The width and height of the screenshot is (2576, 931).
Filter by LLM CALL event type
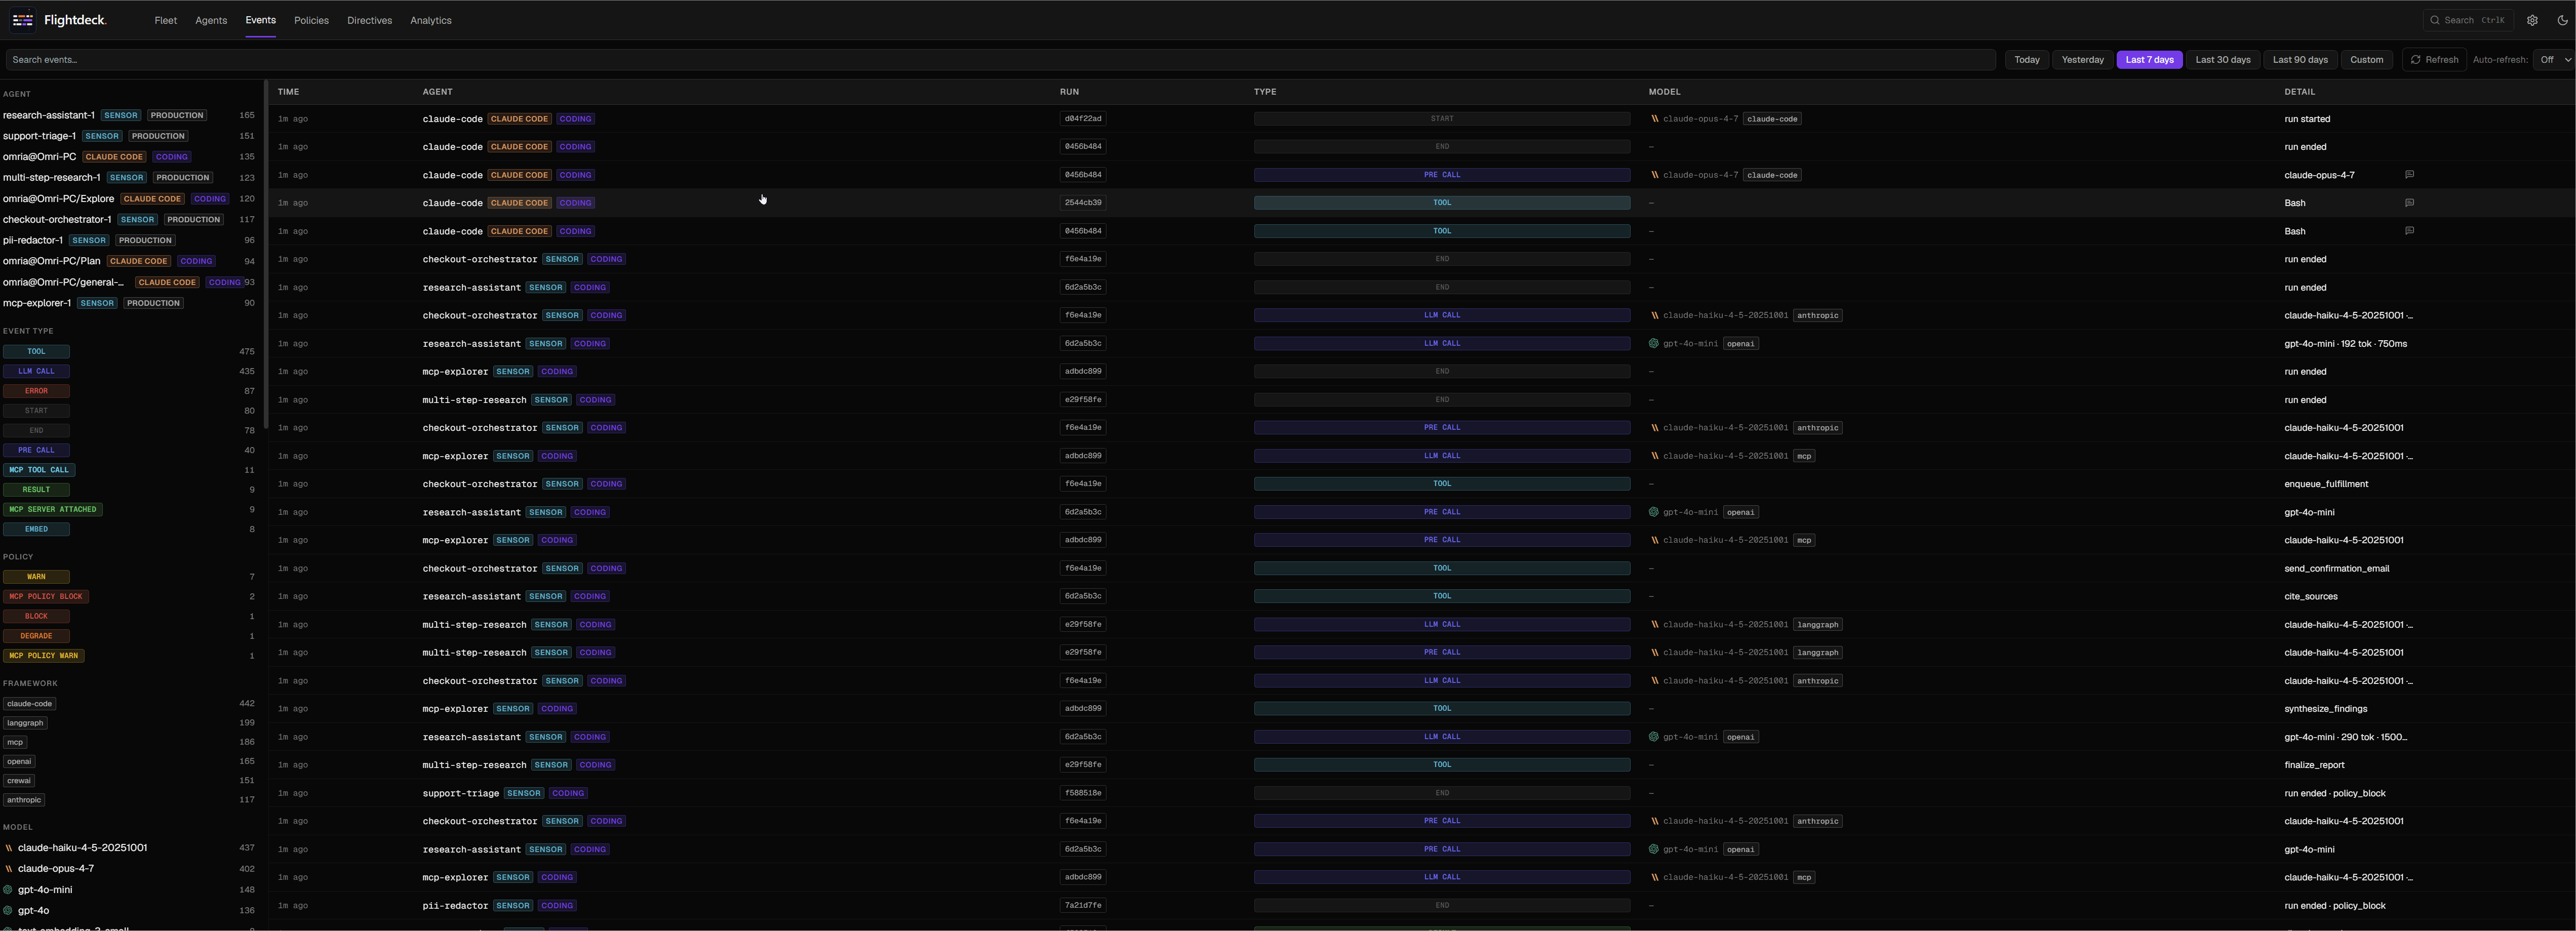click(x=36, y=371)
